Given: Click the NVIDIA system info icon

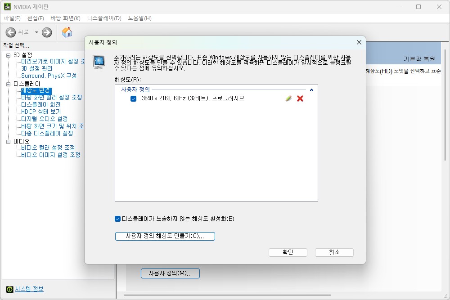Looking at the screenshot, I should point(10,289).
